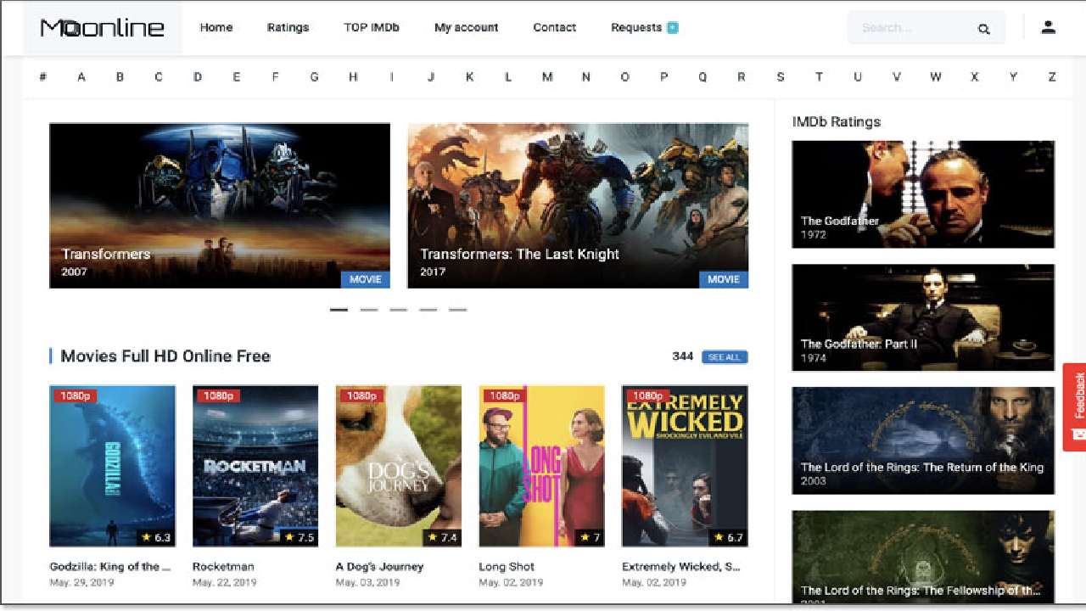Click MOVIE tag on Transformers 2007
Viewport: 1086px width, 611px height.
pos(366,279)
